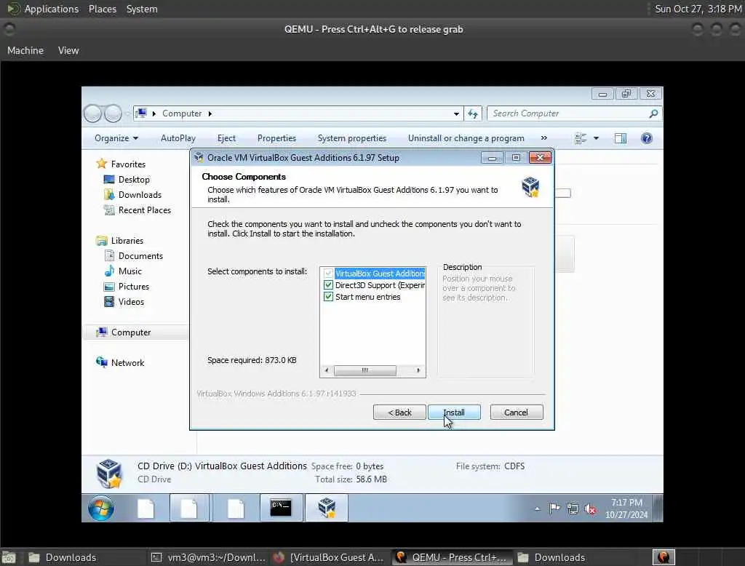Screen dimensions: 745x566
Task: Click the host show desktop icon
Action: (9, 557)
